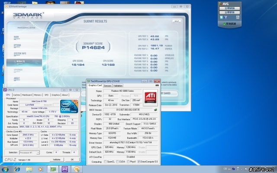This screenshot has width=277, height=173.
Task: Open ABOUT in 3DMark Vantage sidebar
Action: coord(17,78)
